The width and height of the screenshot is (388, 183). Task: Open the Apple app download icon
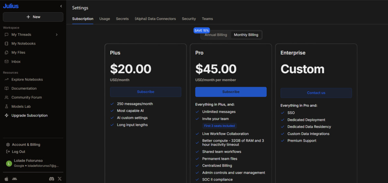tap(6, 178)
